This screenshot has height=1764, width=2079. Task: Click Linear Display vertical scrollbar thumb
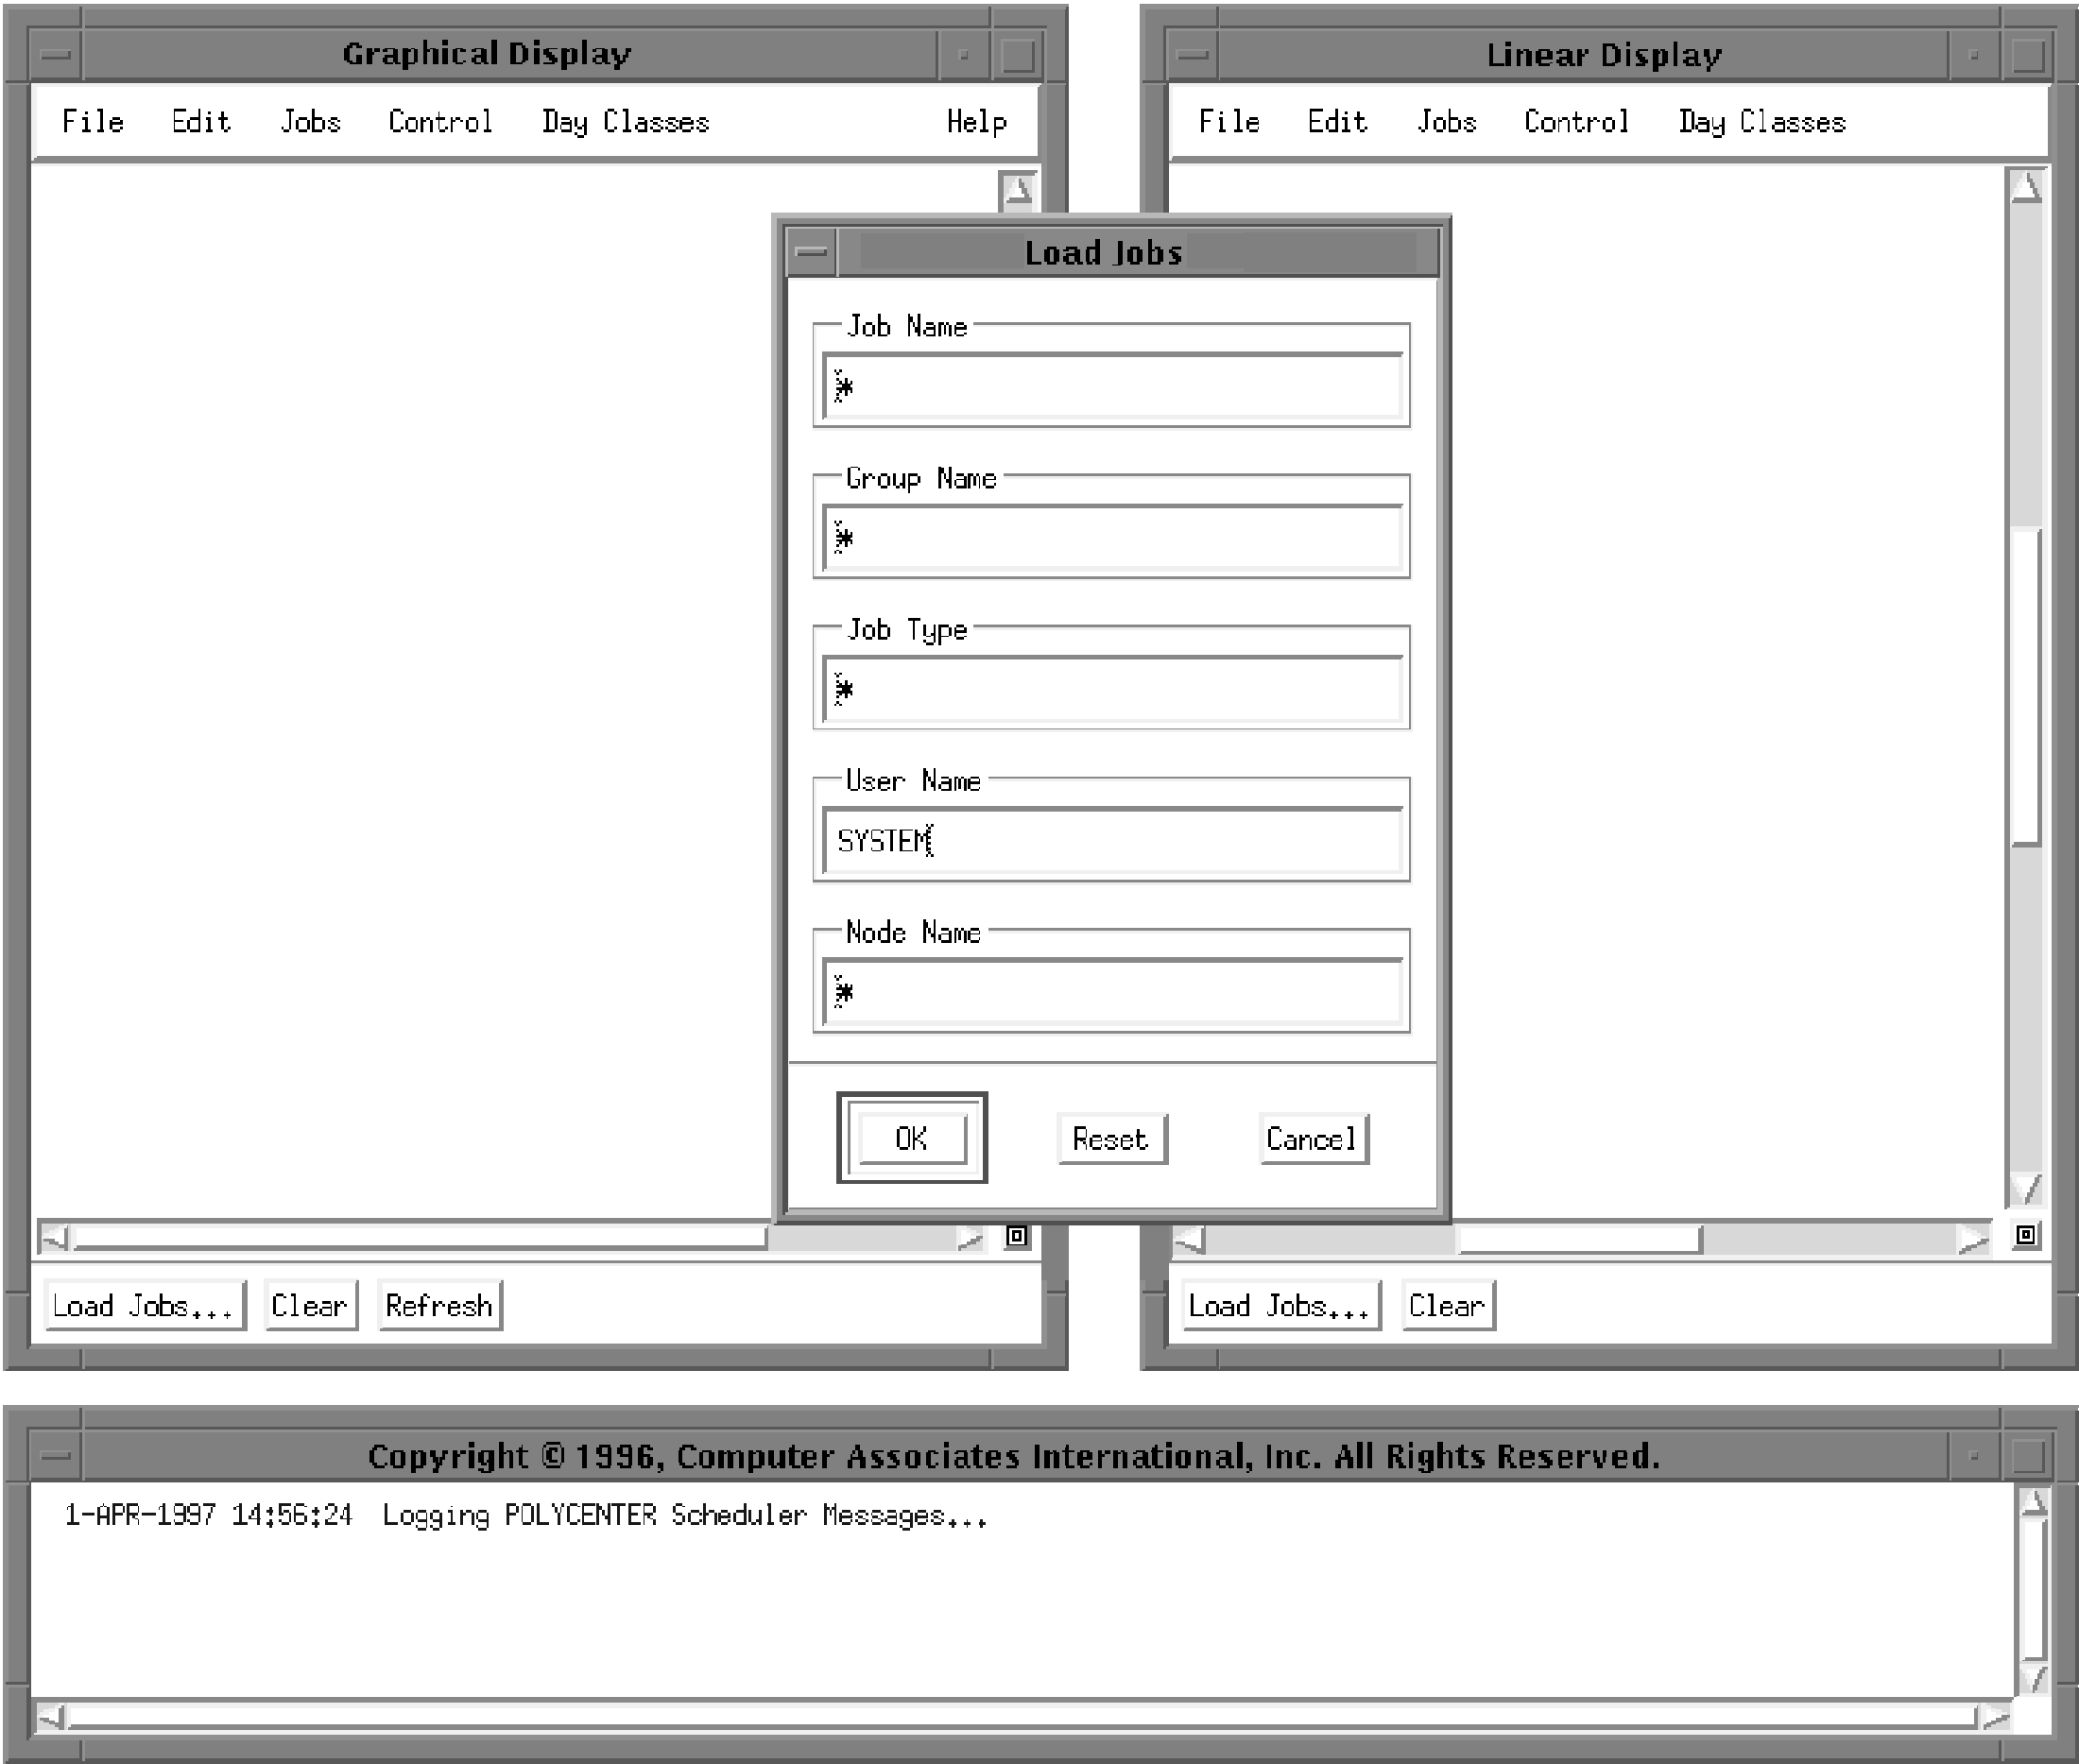pyautogui.click(x=2025, y=685)
